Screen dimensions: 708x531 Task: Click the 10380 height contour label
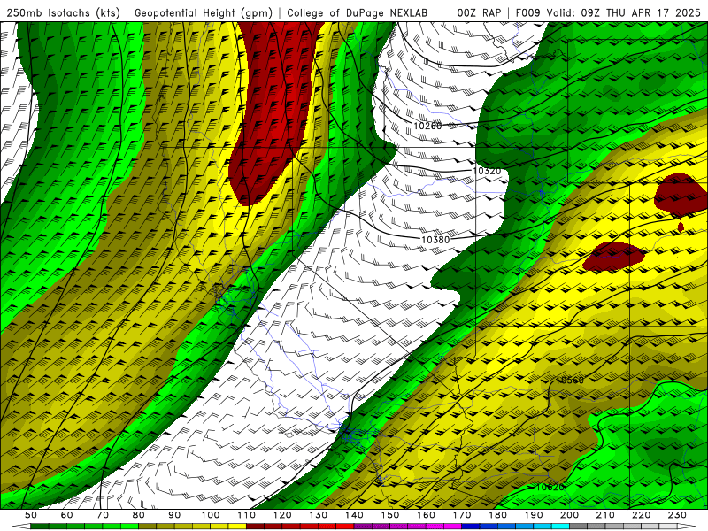(435, 240)
